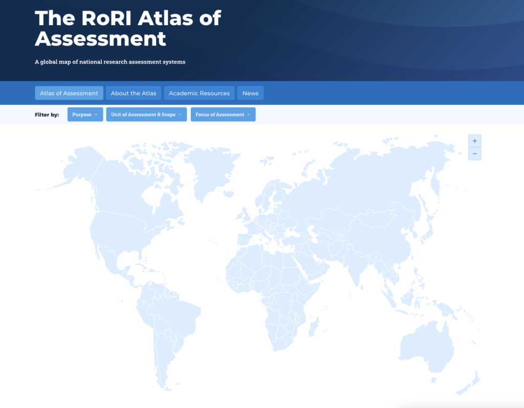Select the Atlas of Assessment tab
524x408 pixels.
[x=69, y=93]
